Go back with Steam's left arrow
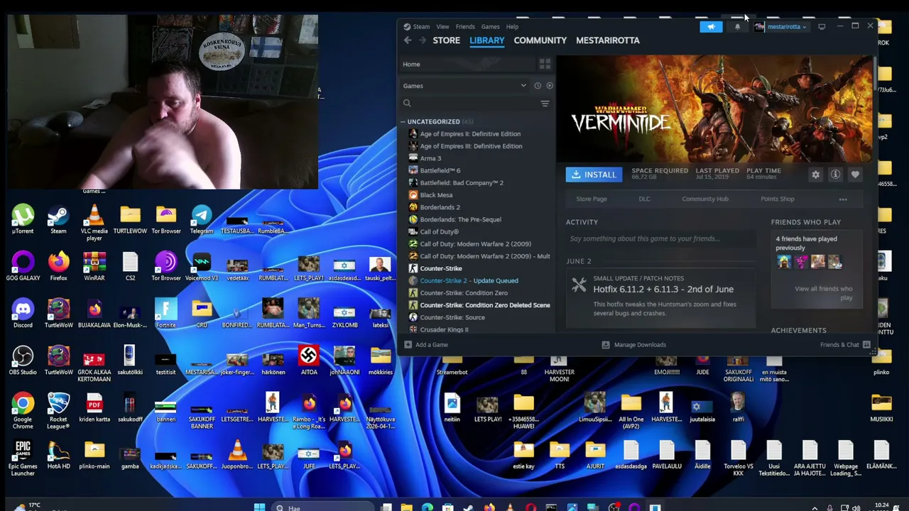The height and width of the screenshot is (511, 909). 408,40
